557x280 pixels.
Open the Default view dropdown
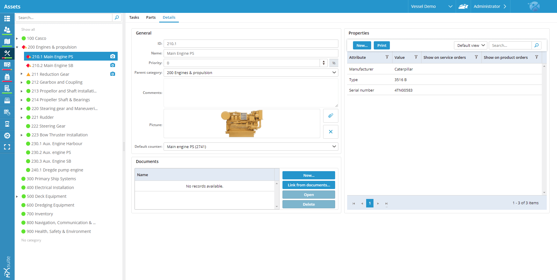(x=470, y=45)
